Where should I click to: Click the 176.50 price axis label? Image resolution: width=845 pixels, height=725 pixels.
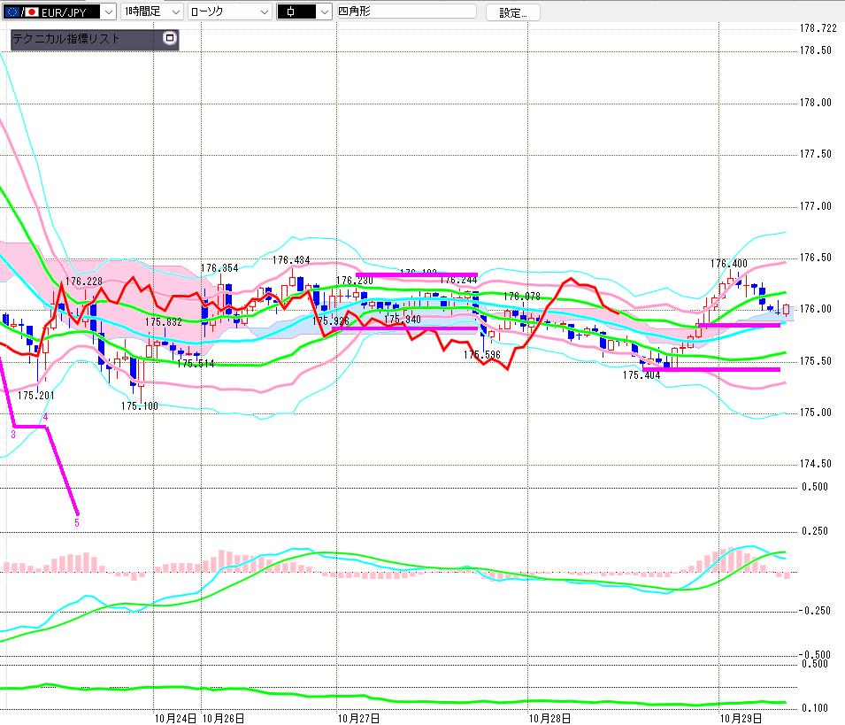pyautogui.click(x=816, y=258)
